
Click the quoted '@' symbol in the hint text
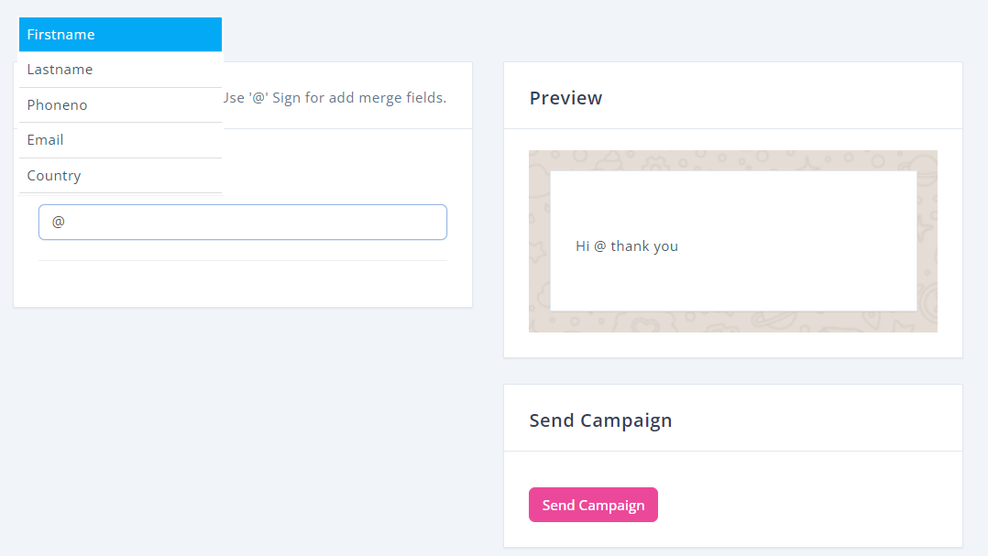[258, 98]
